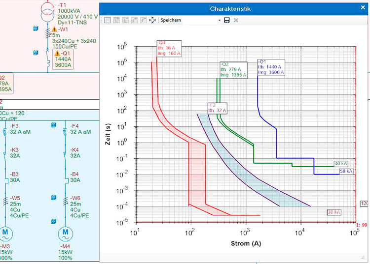Click the four-arrow fit-to-view icon
370x264 pixels.
152,20
